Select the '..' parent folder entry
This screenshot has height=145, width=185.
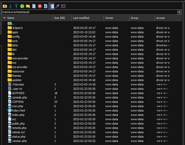(x=11, y=23)
